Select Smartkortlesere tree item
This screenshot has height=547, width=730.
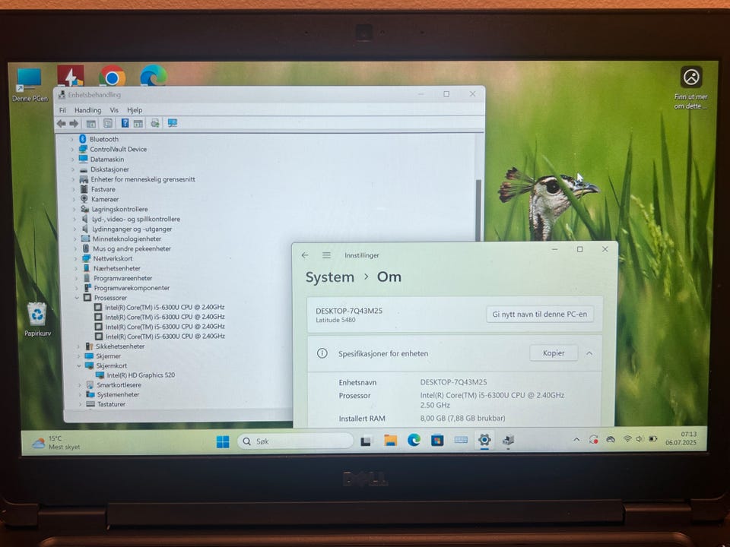[119, 385]
